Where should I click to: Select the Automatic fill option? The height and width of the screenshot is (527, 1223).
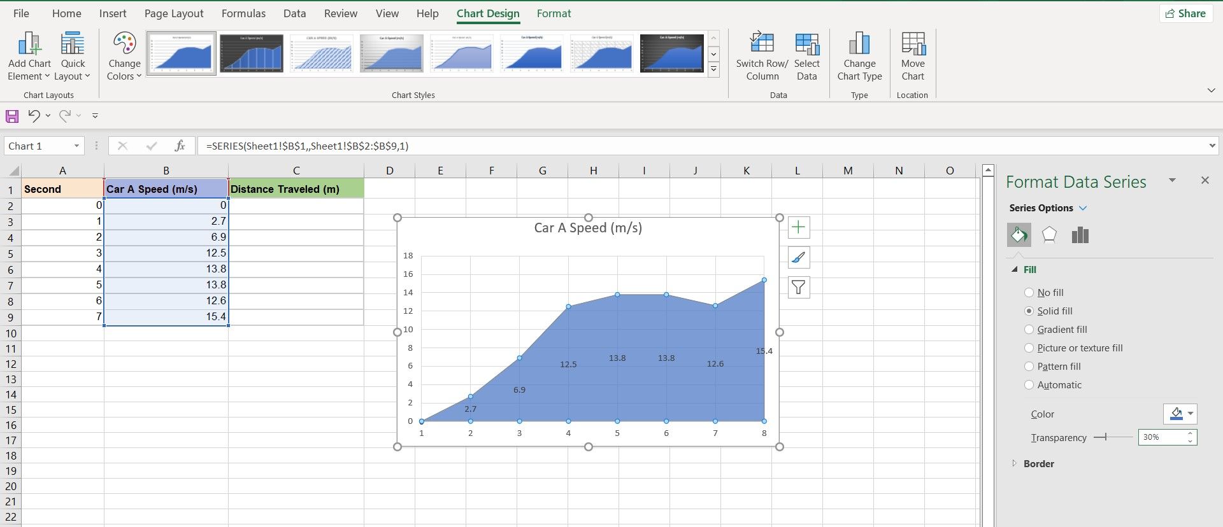click(1029, 385)
